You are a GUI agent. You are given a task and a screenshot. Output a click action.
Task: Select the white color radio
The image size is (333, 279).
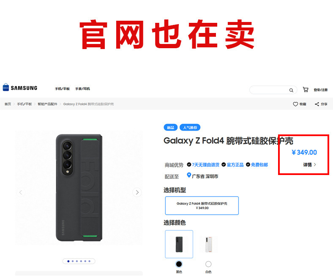pyautogui.click(x=208, y=264)
